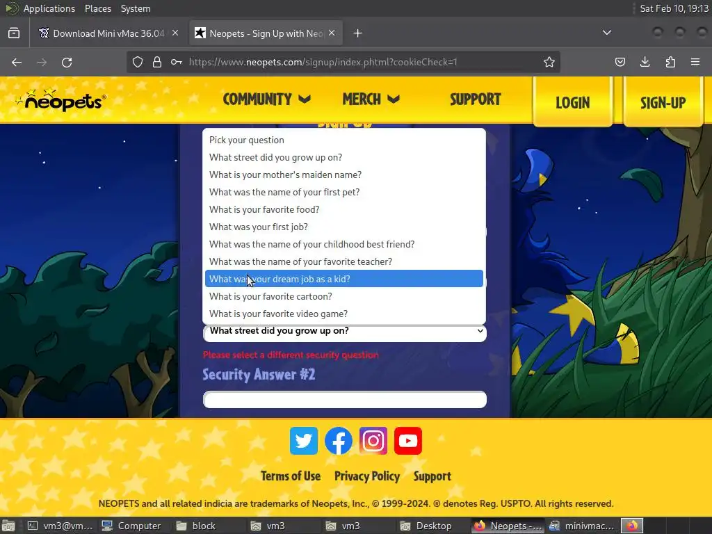Show desktop via taskbar corner icon
712x534 pixels.
point(8,526)
